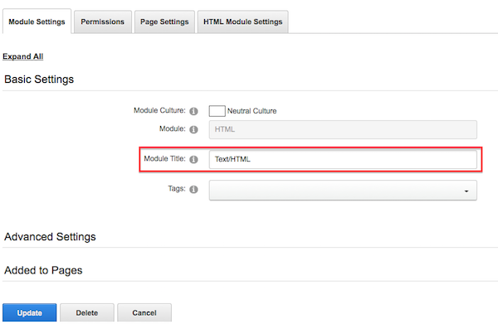Show Module Culture info tooltip icon
The height and width of the screenshot is (329, 498).
[x=193, y=111]
